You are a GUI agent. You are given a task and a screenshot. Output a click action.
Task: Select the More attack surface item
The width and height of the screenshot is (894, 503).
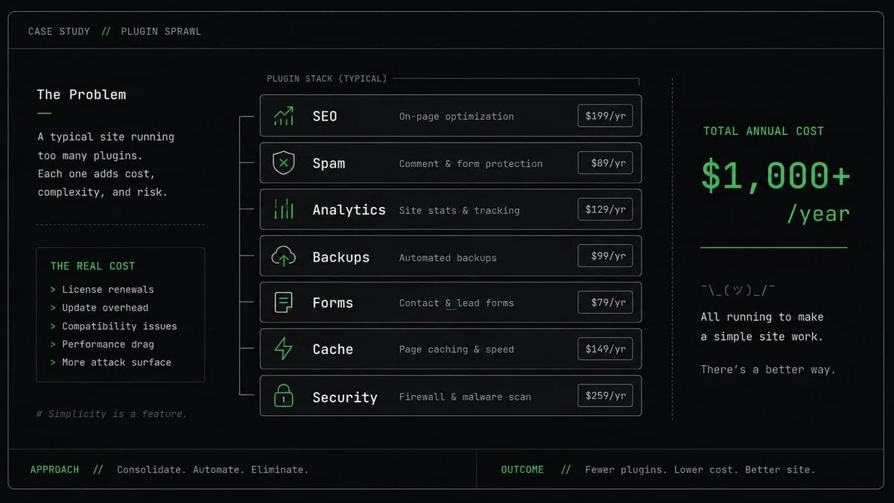pyautogui.click(x=111, y=362)
